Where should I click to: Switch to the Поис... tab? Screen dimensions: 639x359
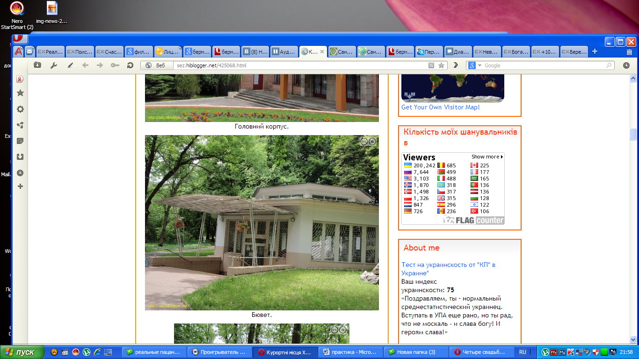click(x=79, y=52)
